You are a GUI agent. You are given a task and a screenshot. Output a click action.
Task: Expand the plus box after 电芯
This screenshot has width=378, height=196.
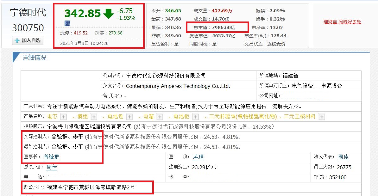tap(63, 117)
